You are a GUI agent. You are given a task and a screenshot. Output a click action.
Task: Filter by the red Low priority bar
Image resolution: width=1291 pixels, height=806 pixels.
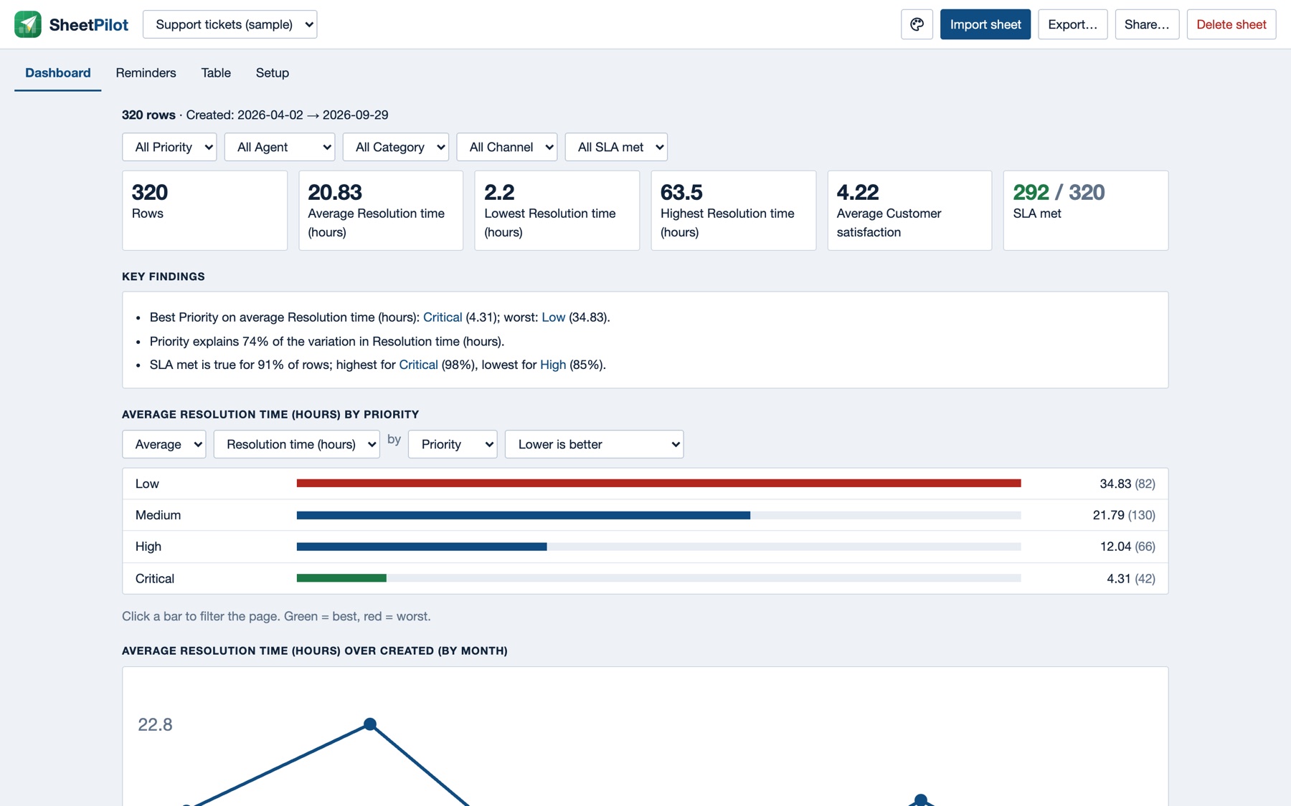[658, 484]
